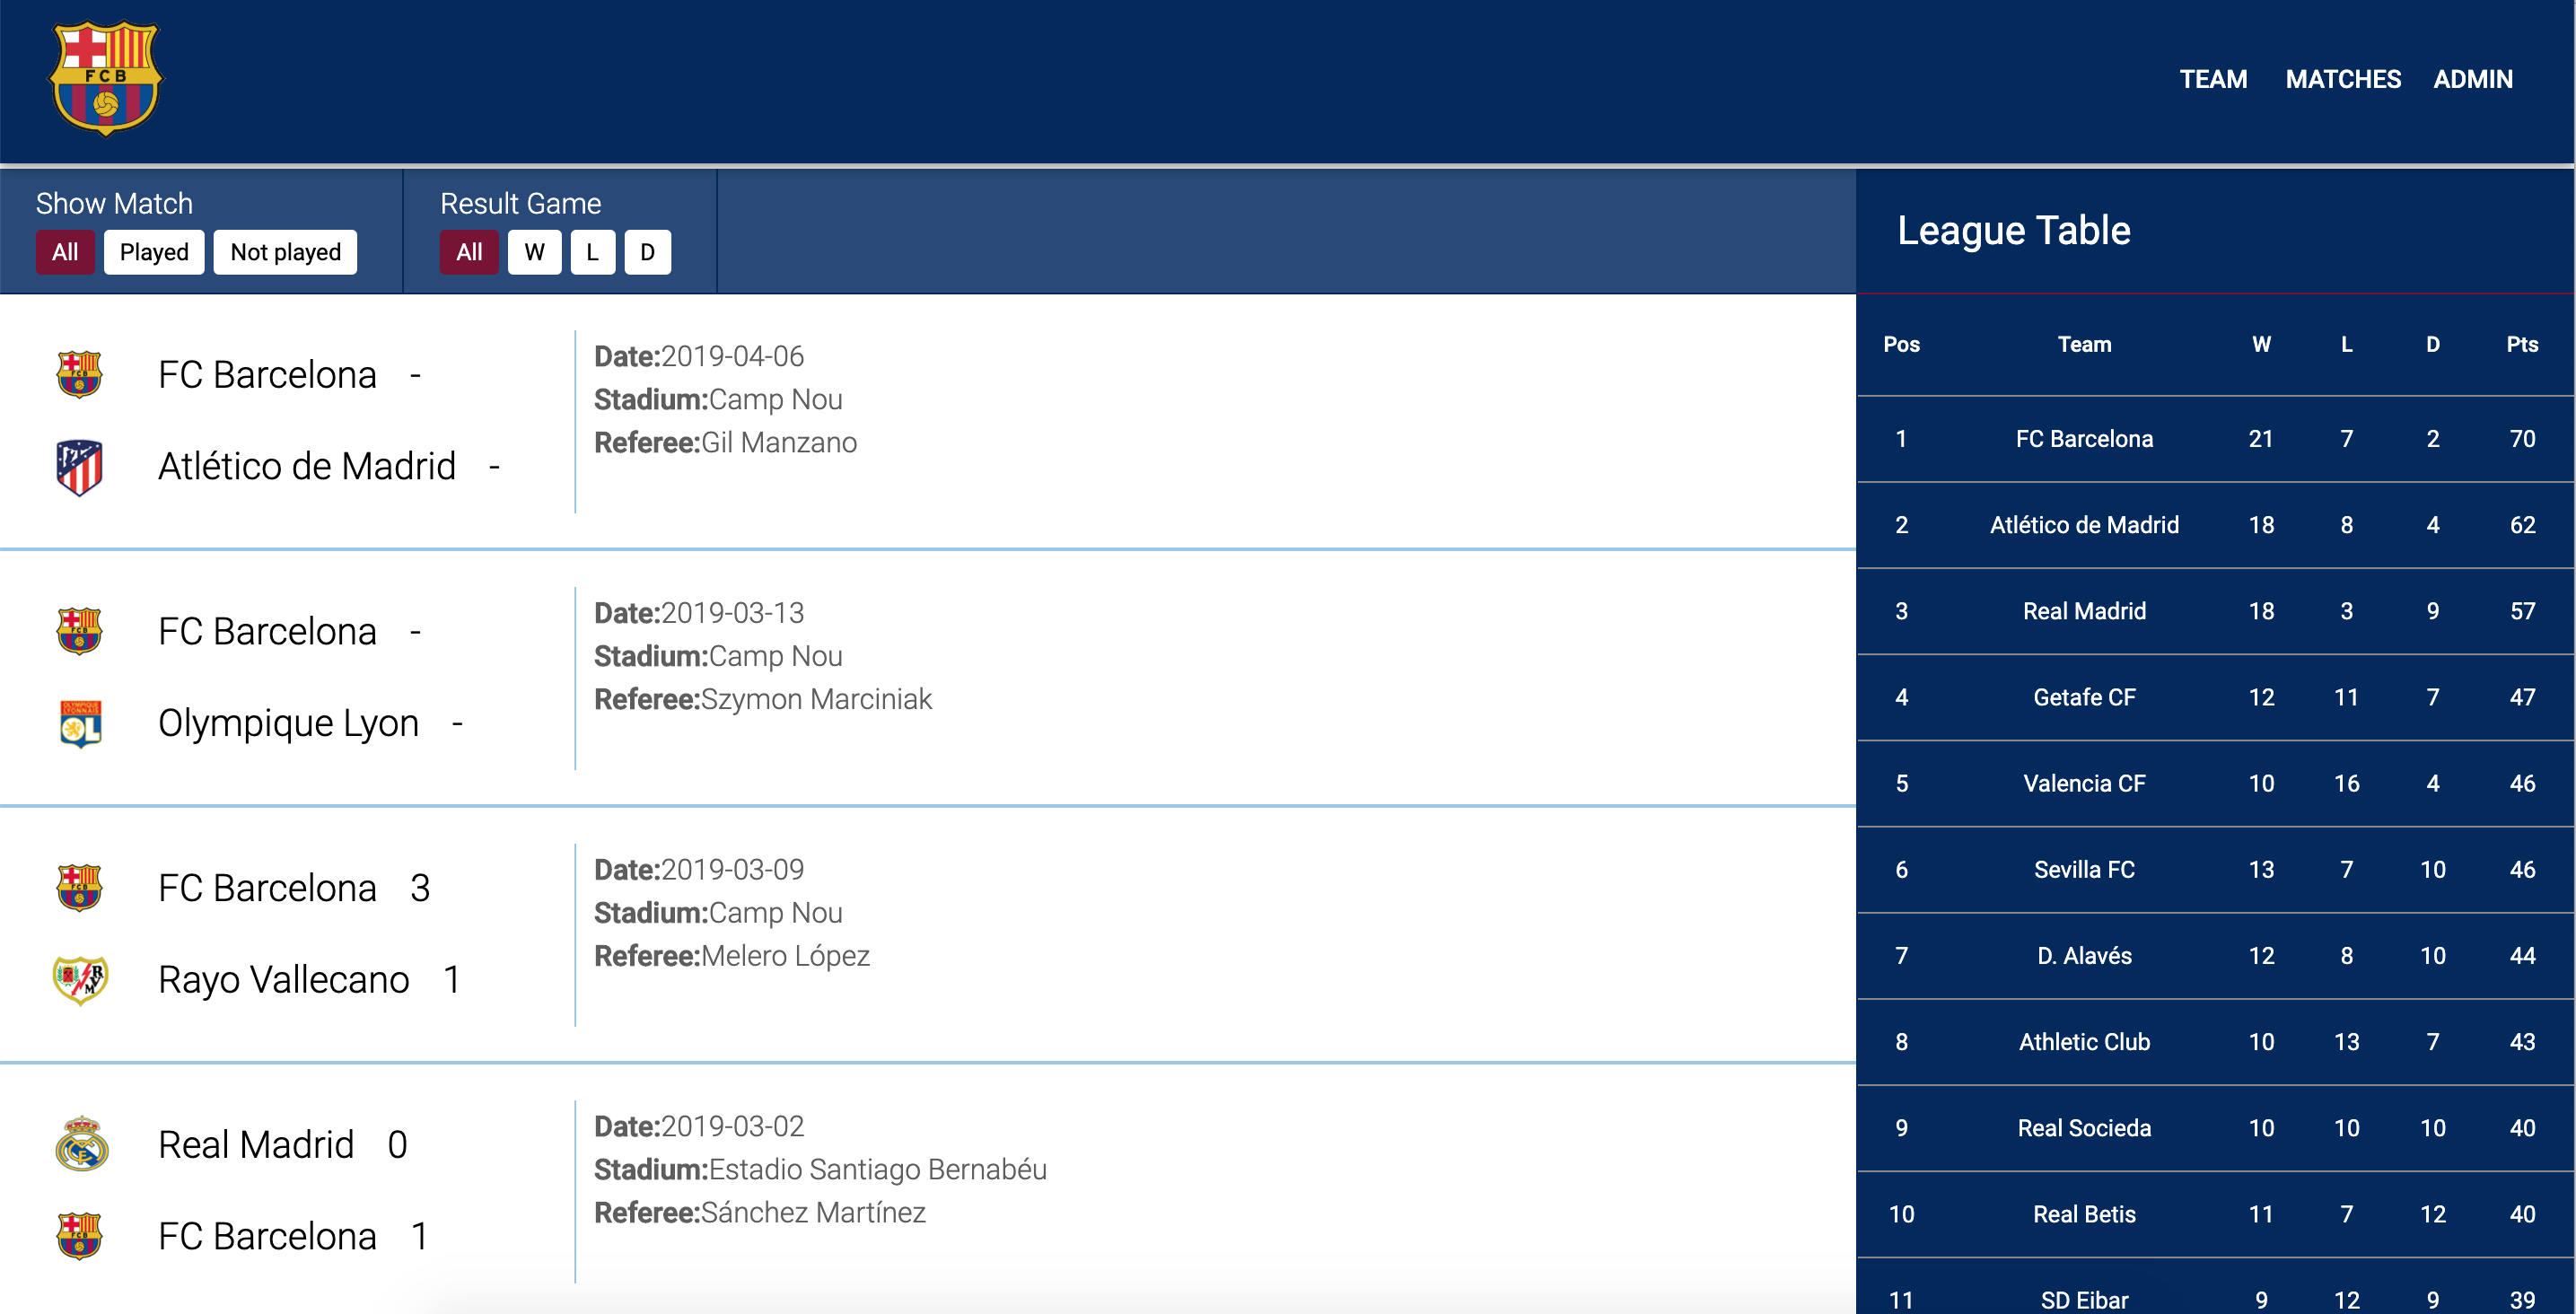
Task: Select the Olympique Lyon club badge
Action: [x=80, y=722]
